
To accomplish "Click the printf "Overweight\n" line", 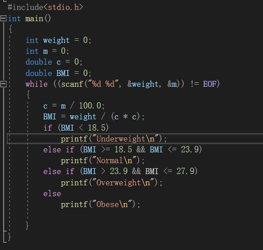I will pos(112,183).
